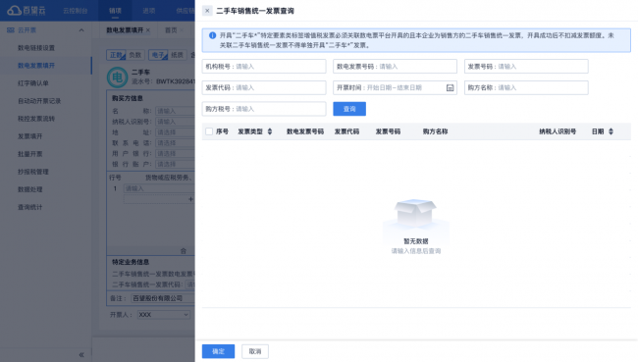Select 销项 in the top navigation
The image size is (638, 362).
pos(115,11)
